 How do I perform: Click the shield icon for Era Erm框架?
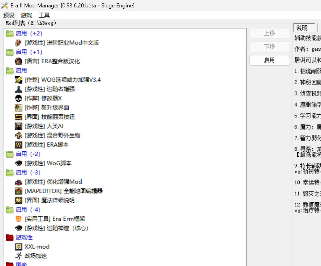pos(19,219)
